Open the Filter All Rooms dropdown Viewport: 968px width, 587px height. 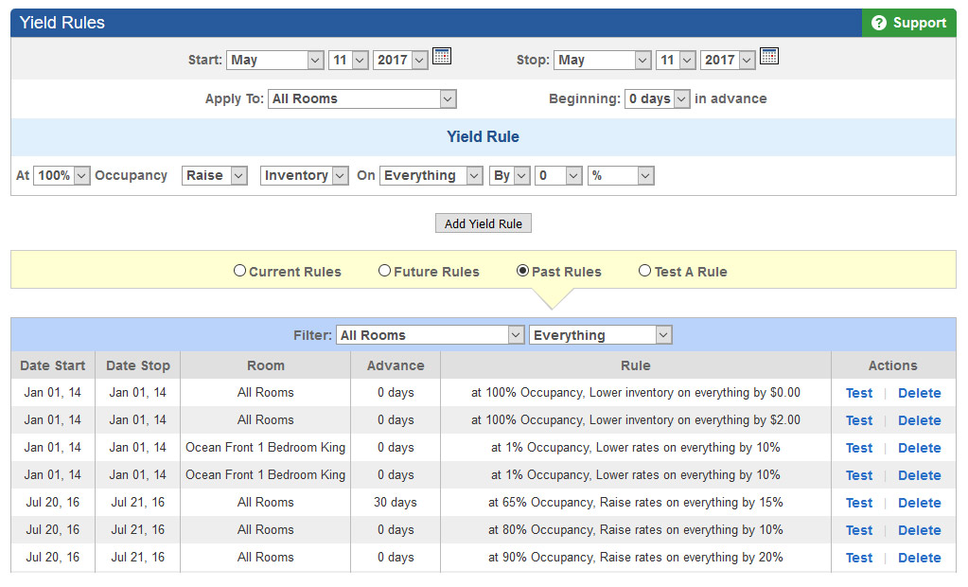(431, 335)
